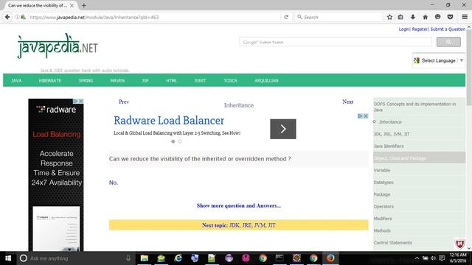Open the bookmarks list icon
Screen dimensions: 472x265
coord(400,17)
